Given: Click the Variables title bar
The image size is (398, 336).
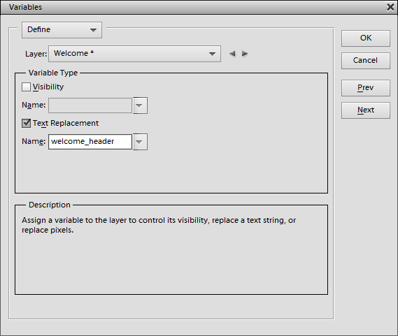Looking at the screenshot, I should [193, 7].
